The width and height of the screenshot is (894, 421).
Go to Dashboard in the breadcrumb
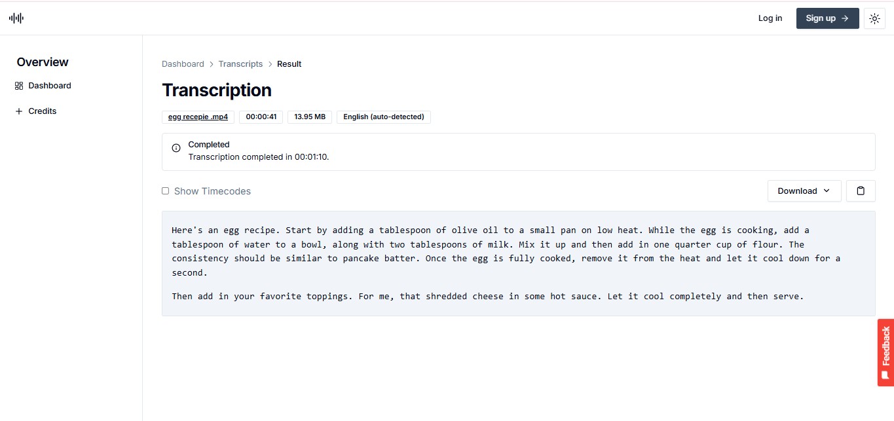[183, 64]
